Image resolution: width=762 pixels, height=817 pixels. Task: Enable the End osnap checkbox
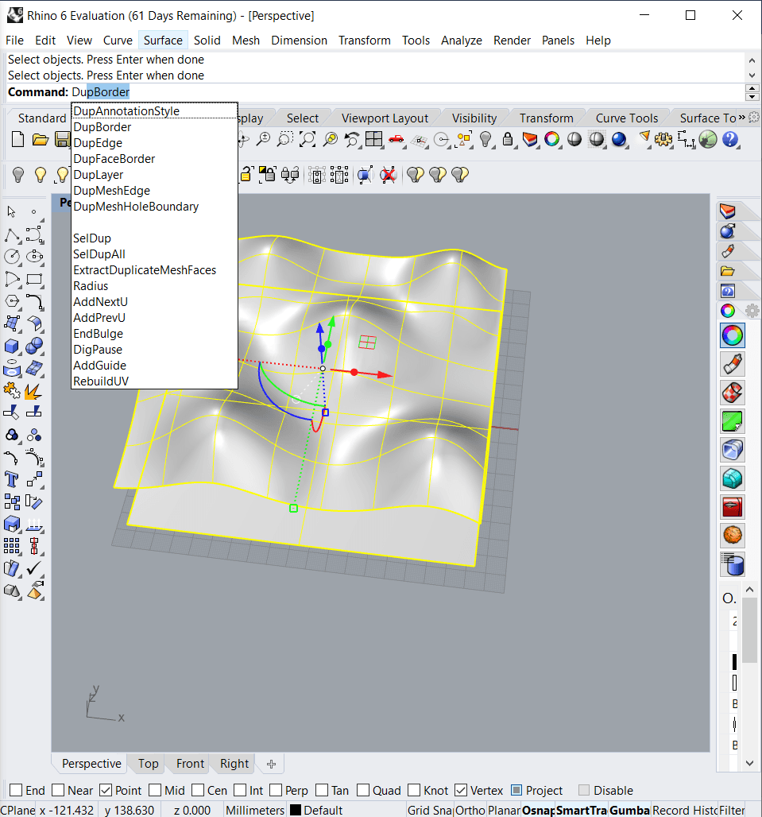coord(15,791)
